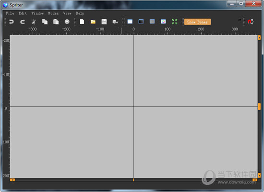264x192 pixels.
Task: Click the green zoom-to-fit arrows icon
Action: click(175, 22)
